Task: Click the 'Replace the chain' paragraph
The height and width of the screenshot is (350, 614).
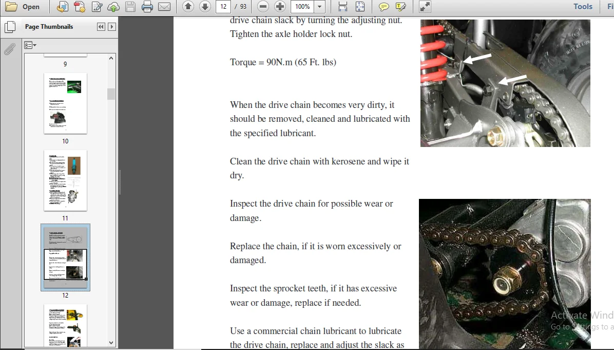Action: click(316, 253)
